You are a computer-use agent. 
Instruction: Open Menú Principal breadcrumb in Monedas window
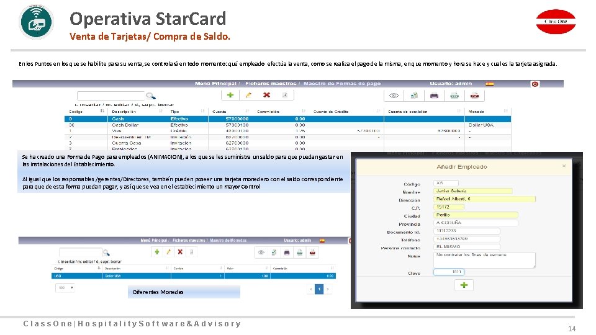pyautogui.click(x=153, y=241)
